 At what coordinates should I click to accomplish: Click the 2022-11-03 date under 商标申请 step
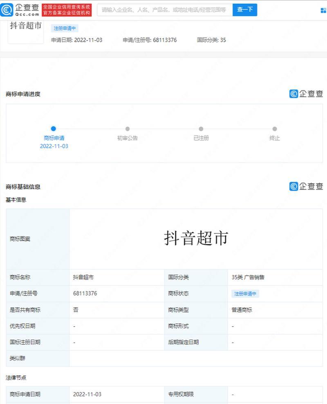pos(54,146)
